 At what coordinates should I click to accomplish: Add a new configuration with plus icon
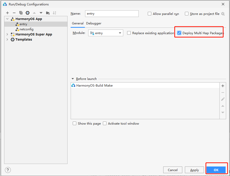coord(7,13)
